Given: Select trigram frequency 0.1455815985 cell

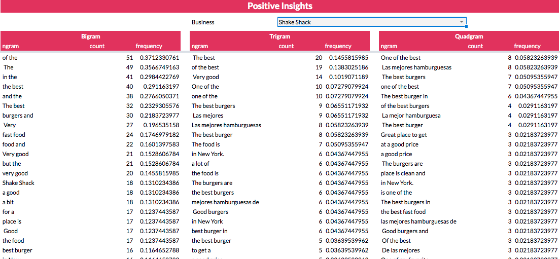Looking at the screenshot, I should point(348,58).
